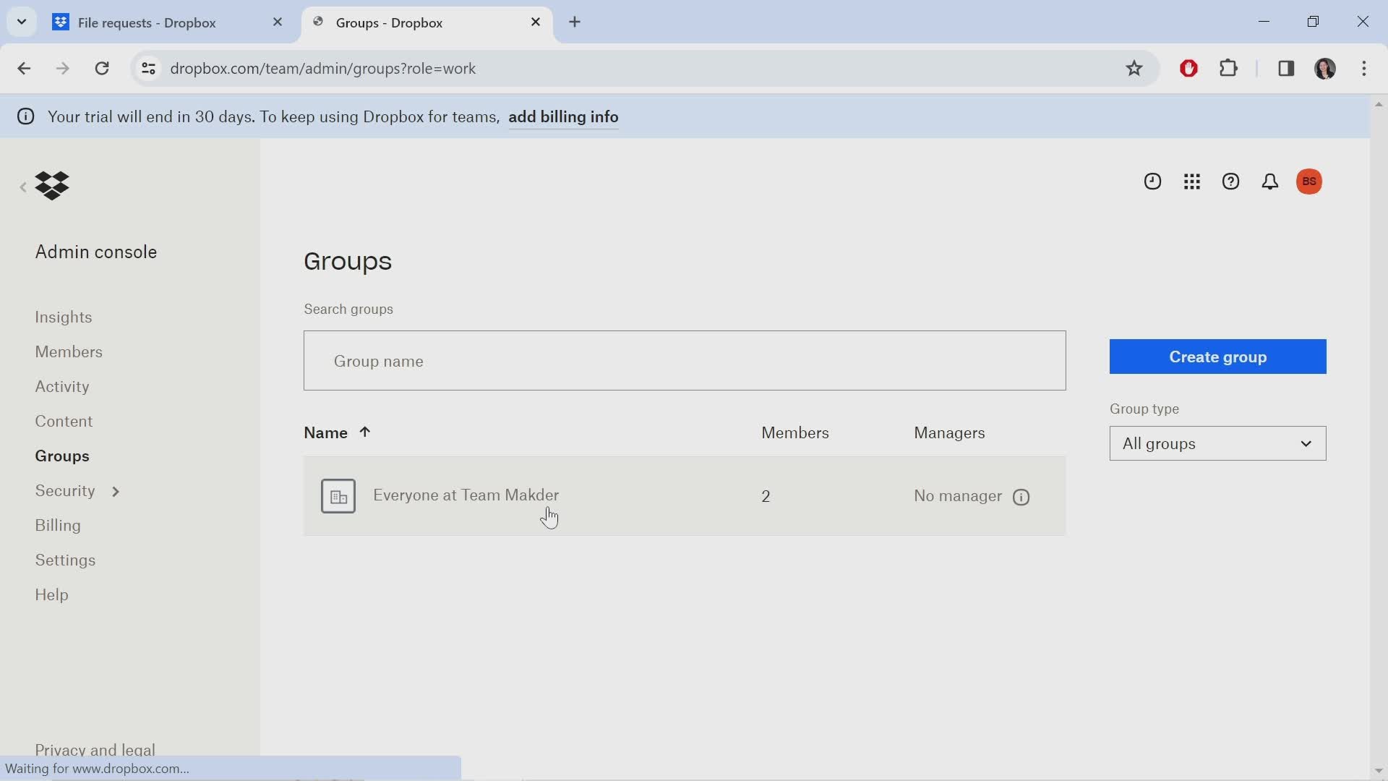Click the user profile avatar icon
1388x781 pixels.
1311,182
